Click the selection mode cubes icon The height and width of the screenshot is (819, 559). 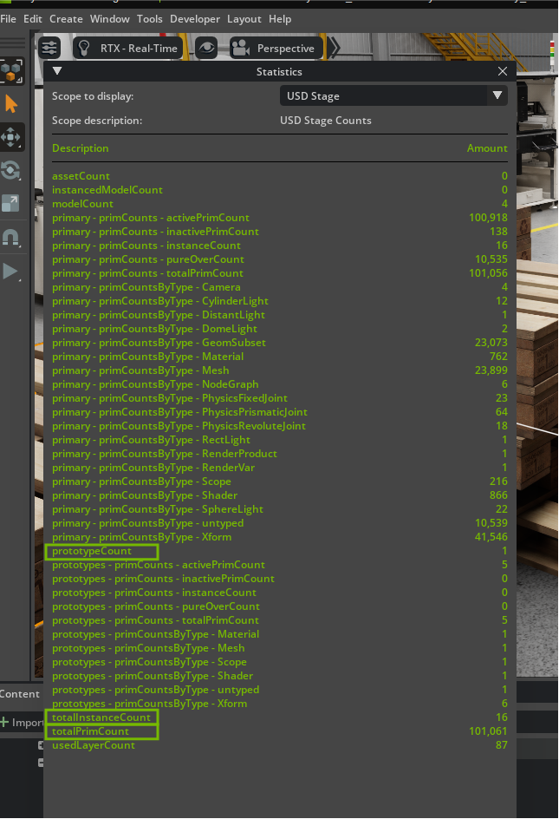pyautogui.click(x=11, y=70)
